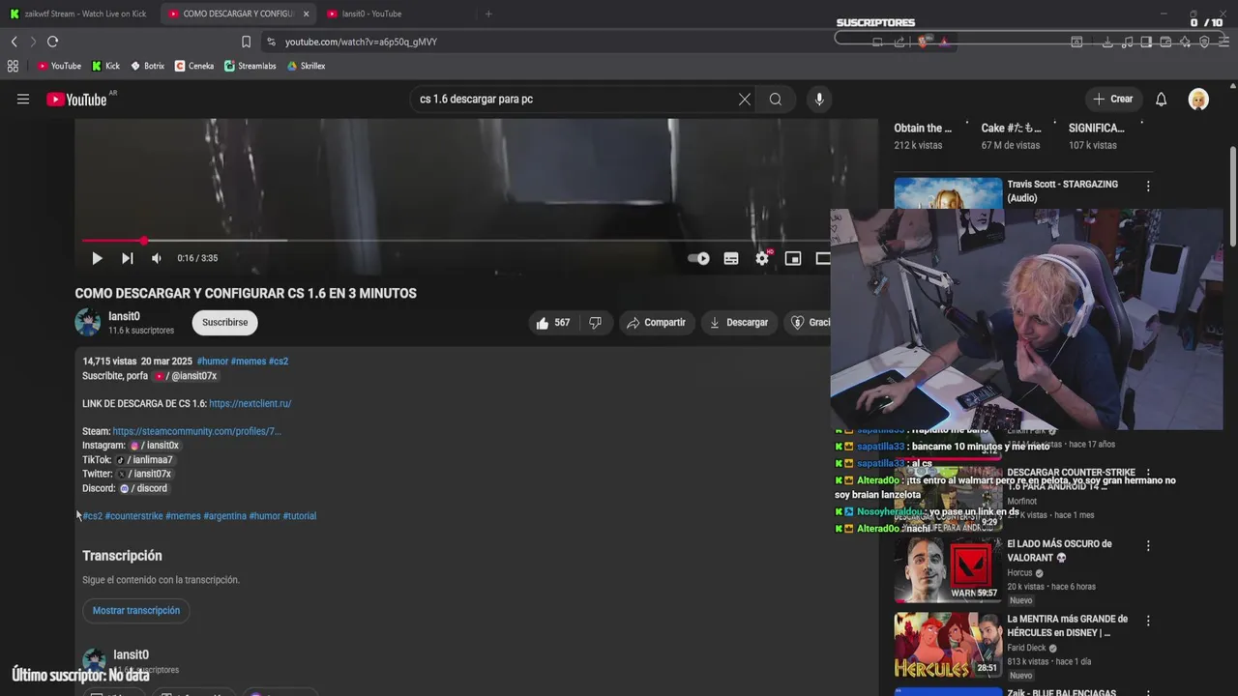1238x696 pixels.
Task: Open the Discord link in description
Action: tap(143, 488)
